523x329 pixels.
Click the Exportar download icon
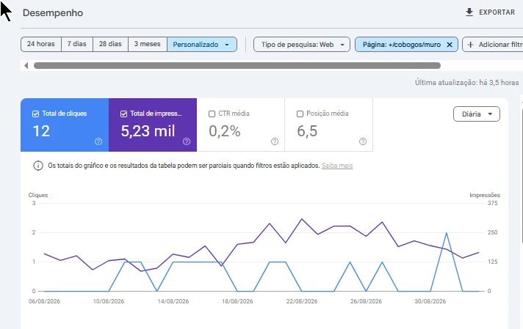(x=469, y=12)
